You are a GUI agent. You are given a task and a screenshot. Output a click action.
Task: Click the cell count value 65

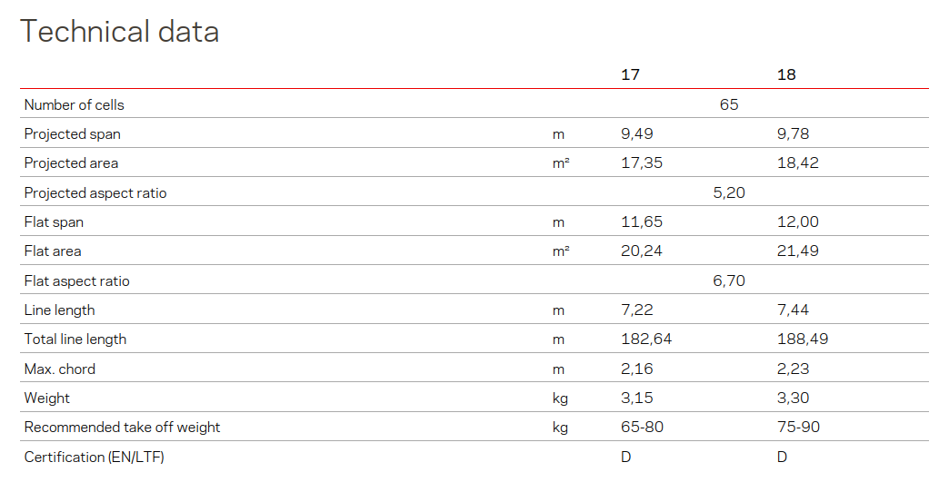729,105
